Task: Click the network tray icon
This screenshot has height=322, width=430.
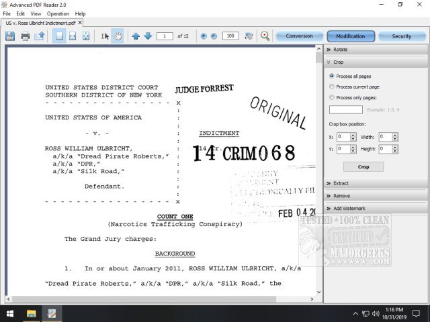Action: pos(365,313)
